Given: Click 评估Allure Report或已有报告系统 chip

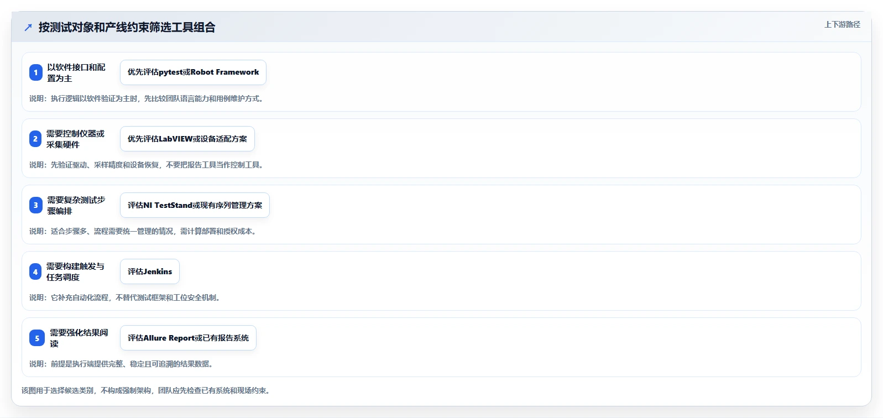Looking at the screenshot, I should point(188,338).
